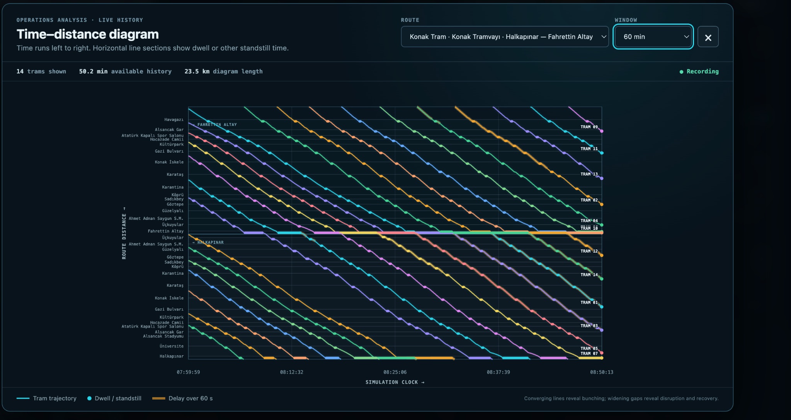
Task: Click the TRAM 04 end label
Action: (589, 221)
